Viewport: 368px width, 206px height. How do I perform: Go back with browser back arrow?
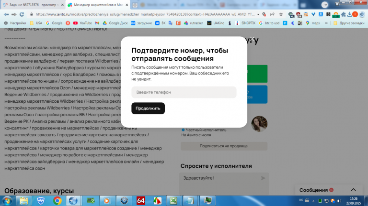[x=6, y=14]
